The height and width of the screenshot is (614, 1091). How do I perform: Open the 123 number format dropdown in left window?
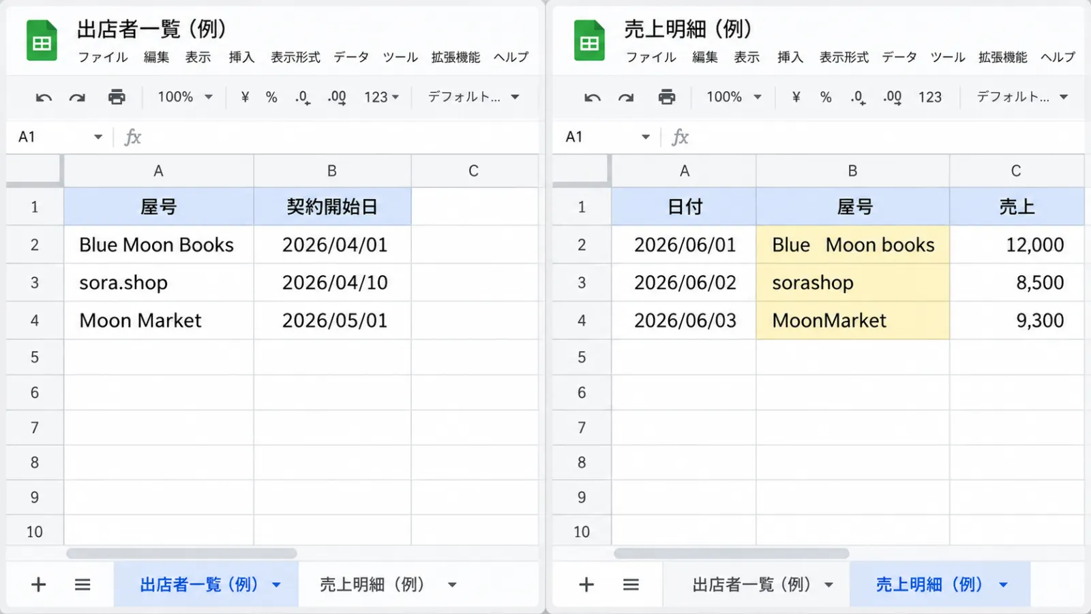point(382,97)
